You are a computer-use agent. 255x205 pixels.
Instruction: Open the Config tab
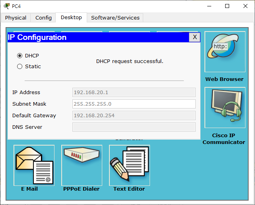tap(43, 18)
